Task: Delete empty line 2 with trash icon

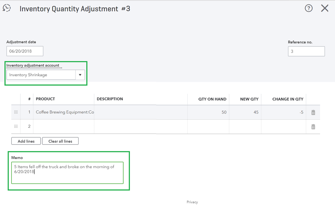Action: click(313, 127)
